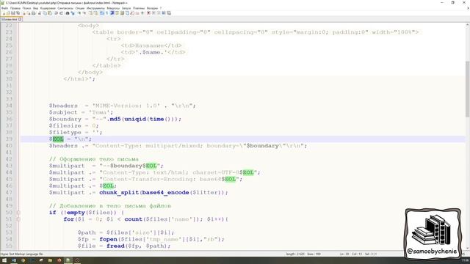
Task: Click the Open file toolbar icon
Action: (8, 13)
